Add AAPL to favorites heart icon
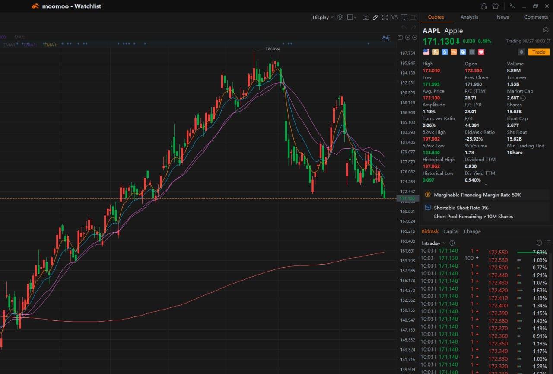Viewport: 553px width, 374px height. pyautogui.click(x=481, y=52)
